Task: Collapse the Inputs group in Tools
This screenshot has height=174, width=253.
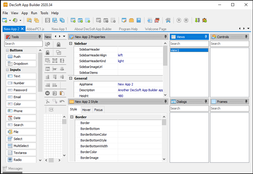Action: (7, 70)
